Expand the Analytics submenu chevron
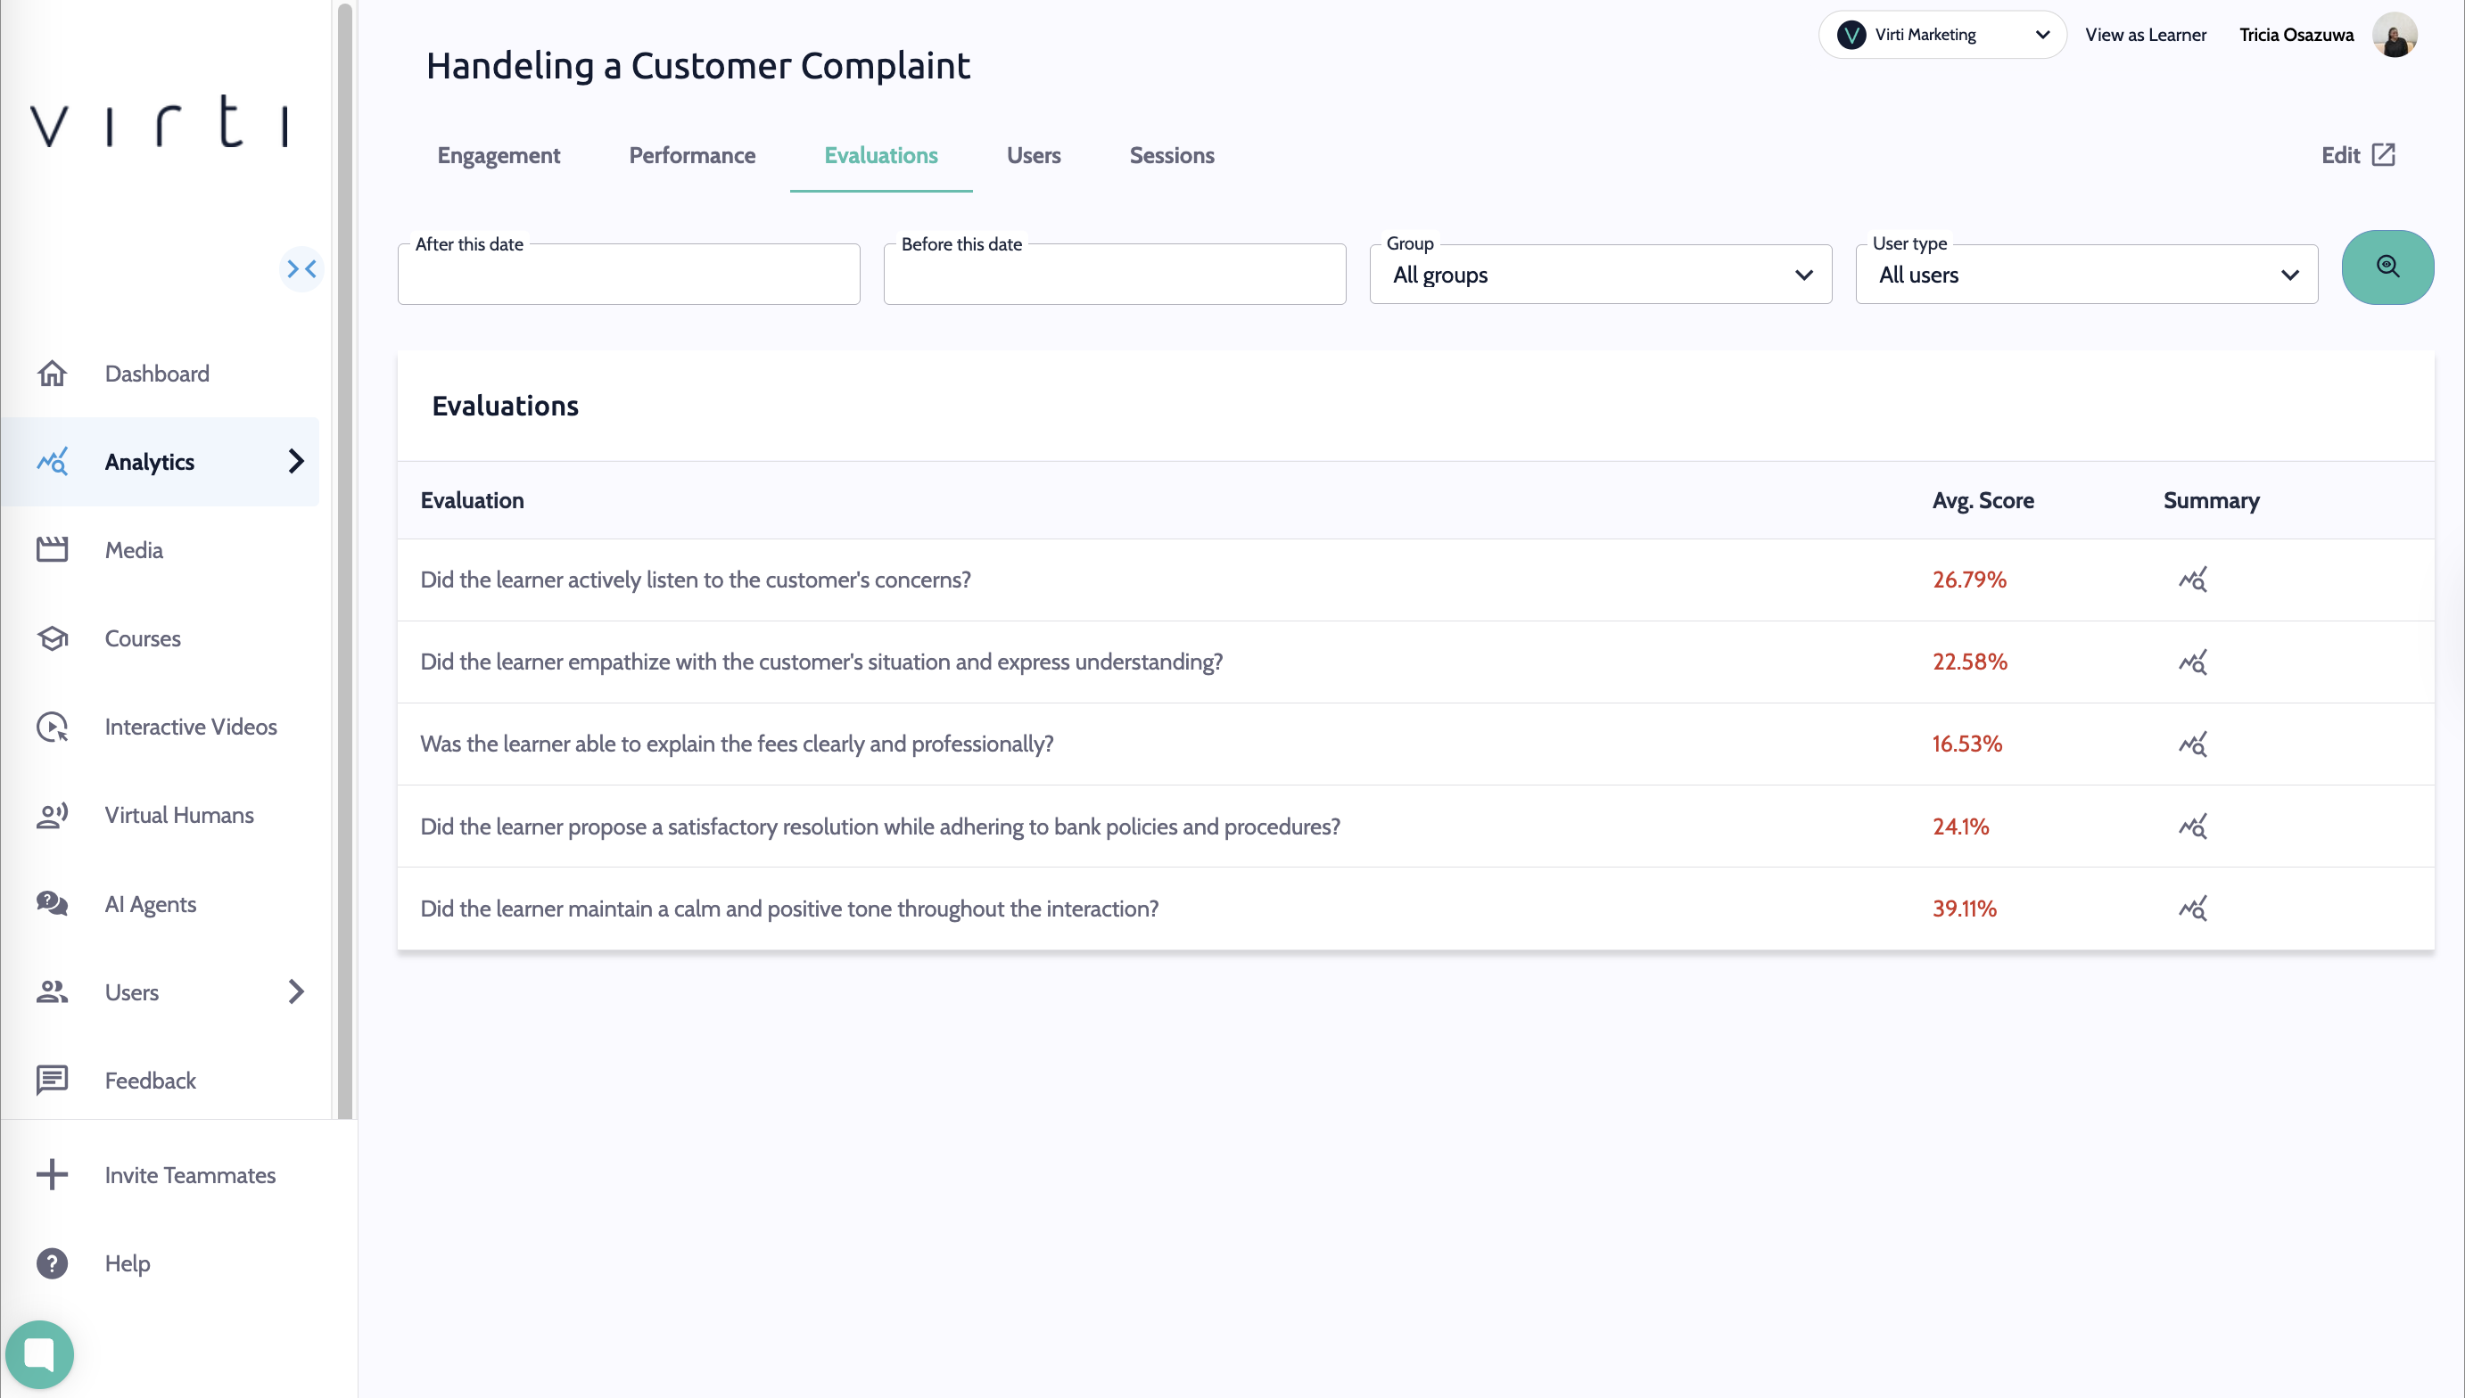The image size is (2465, 1398). pyautogui.click(x=296, y=462)
